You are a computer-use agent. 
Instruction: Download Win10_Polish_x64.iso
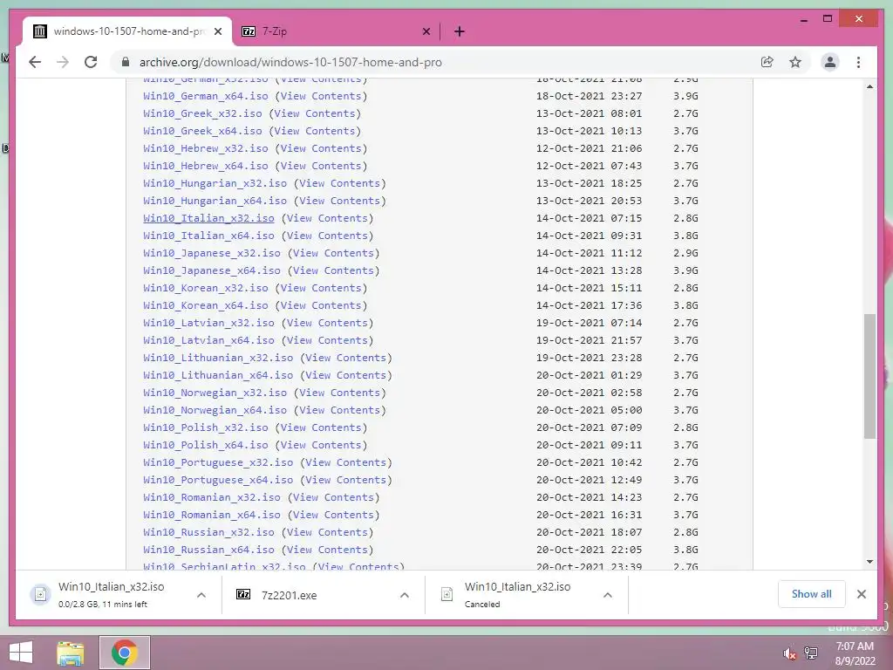(x=206, y=445)
